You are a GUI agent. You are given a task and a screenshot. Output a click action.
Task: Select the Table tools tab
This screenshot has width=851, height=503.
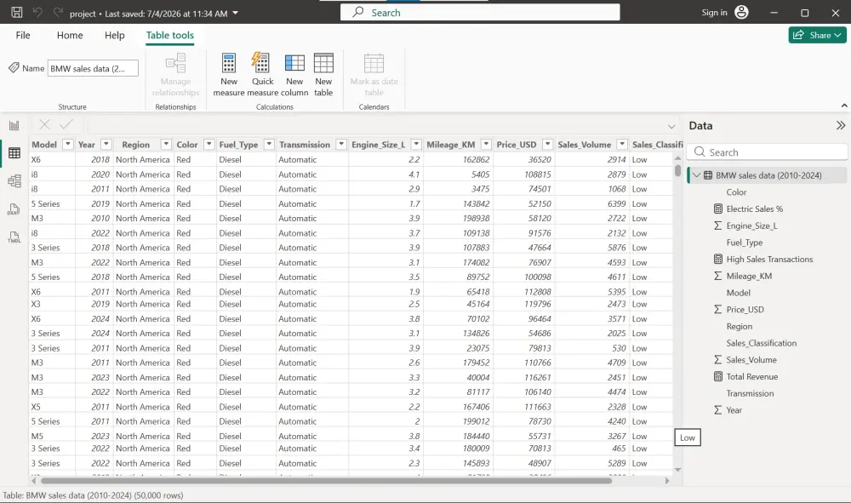[170, 35]
